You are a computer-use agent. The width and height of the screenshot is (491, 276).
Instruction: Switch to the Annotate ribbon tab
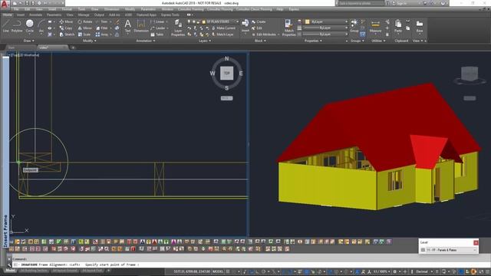36,15
